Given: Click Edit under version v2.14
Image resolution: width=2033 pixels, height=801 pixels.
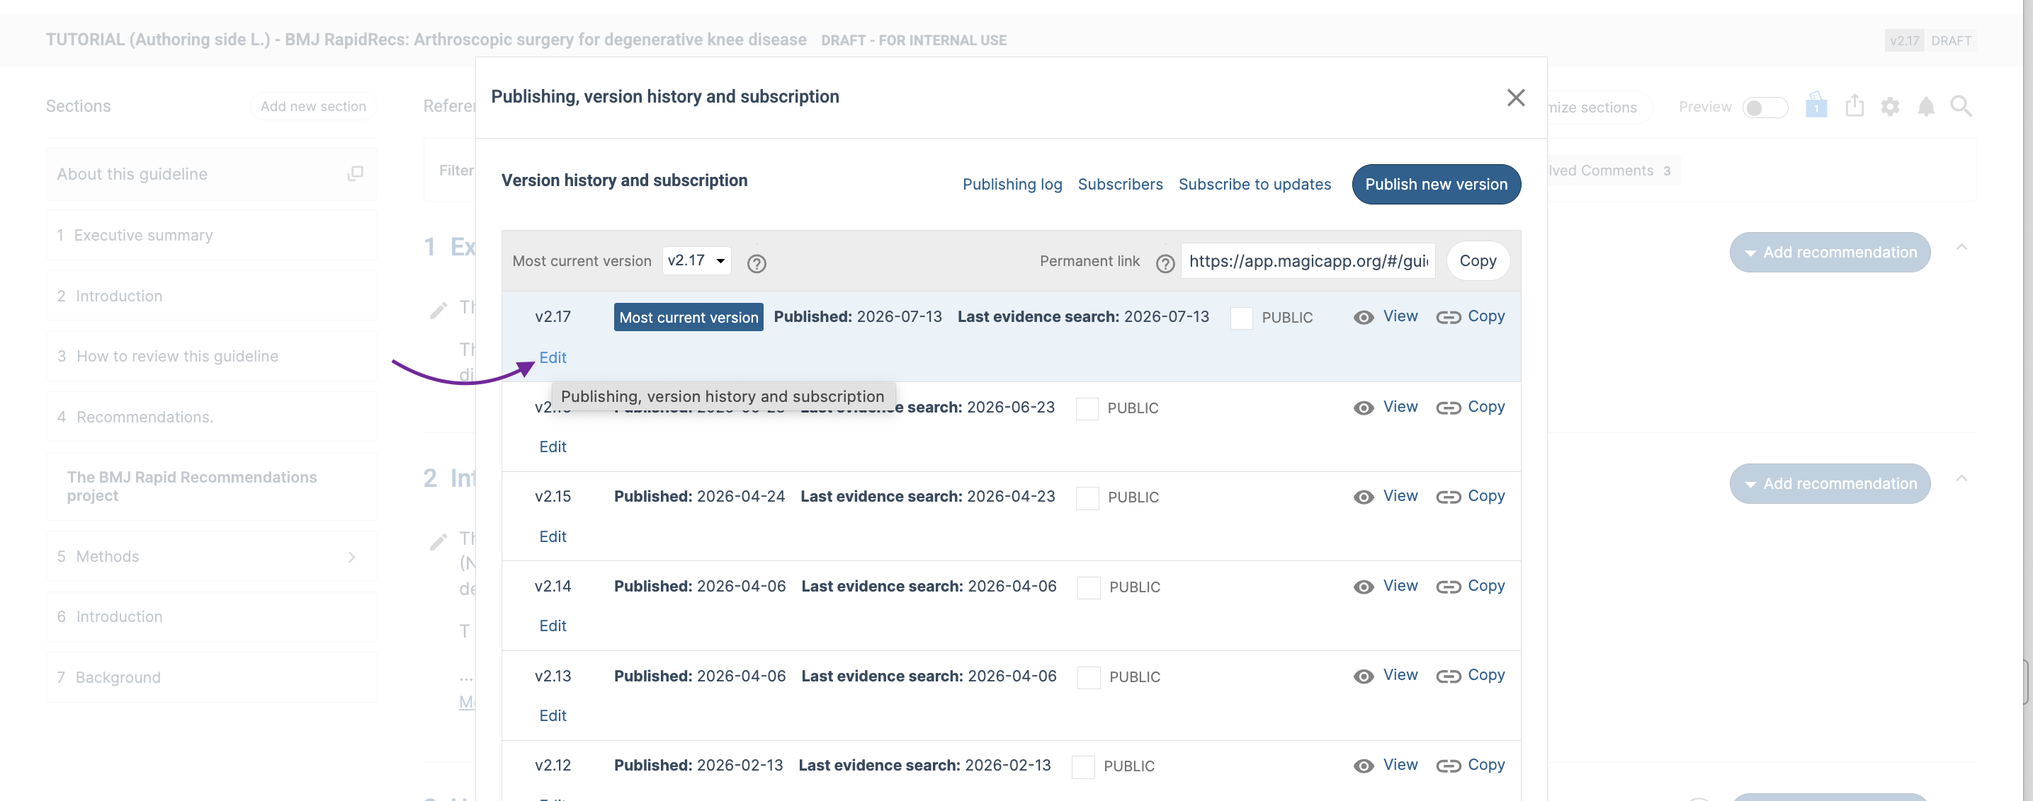Looking at the screenshot, I should 553,626.
